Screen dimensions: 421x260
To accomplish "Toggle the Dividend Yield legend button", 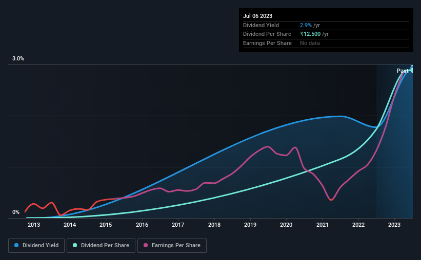I will [36, 246].
